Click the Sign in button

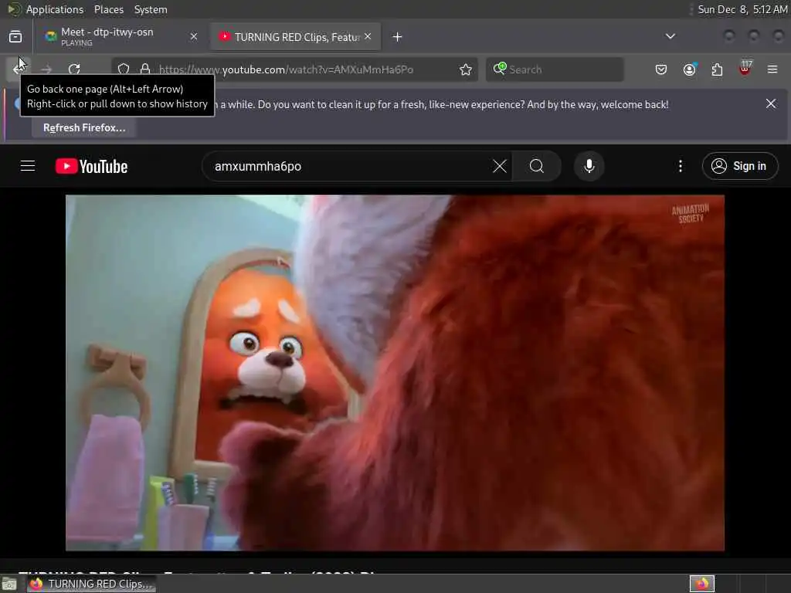click(740, 166)
